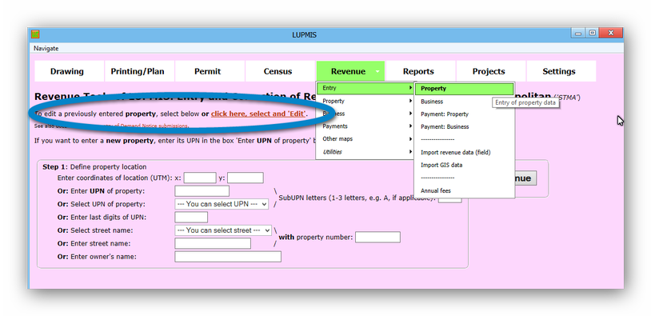Click the LUPMIS application icon in title bar
This screenshot has height=316, width=651.
[x=35, y=34]
